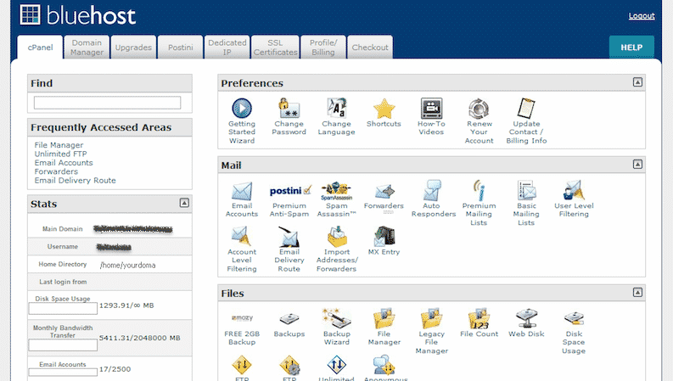Viewport: 673px width, 381px height.
Task: Open Unlimited FTP link in Frequently Accessed
Action: click(x=60, y=154)
